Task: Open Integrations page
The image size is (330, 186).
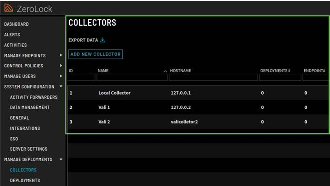Action: tap(25, 128)
